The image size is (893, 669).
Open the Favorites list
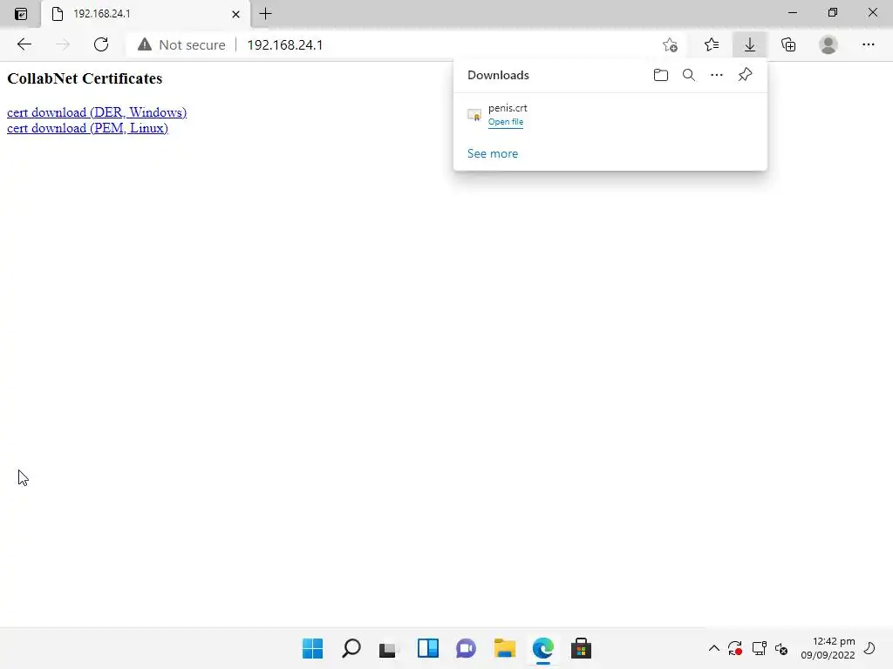pos(712,44)
